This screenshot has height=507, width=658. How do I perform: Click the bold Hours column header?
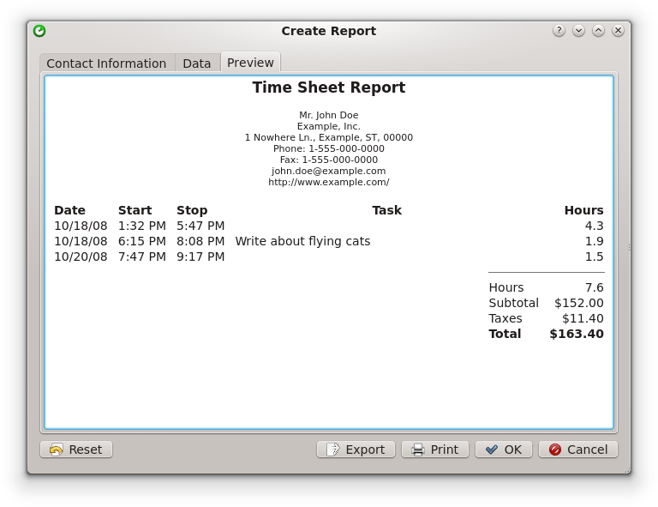583,210
